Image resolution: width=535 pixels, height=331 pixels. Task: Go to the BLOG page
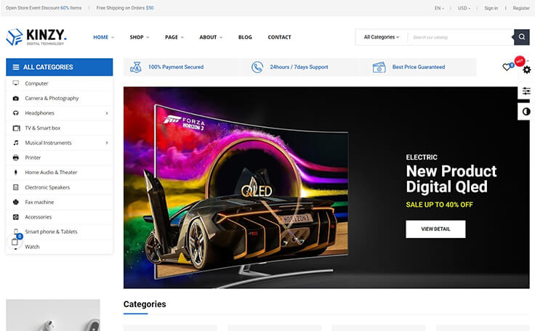click(245, 37)
